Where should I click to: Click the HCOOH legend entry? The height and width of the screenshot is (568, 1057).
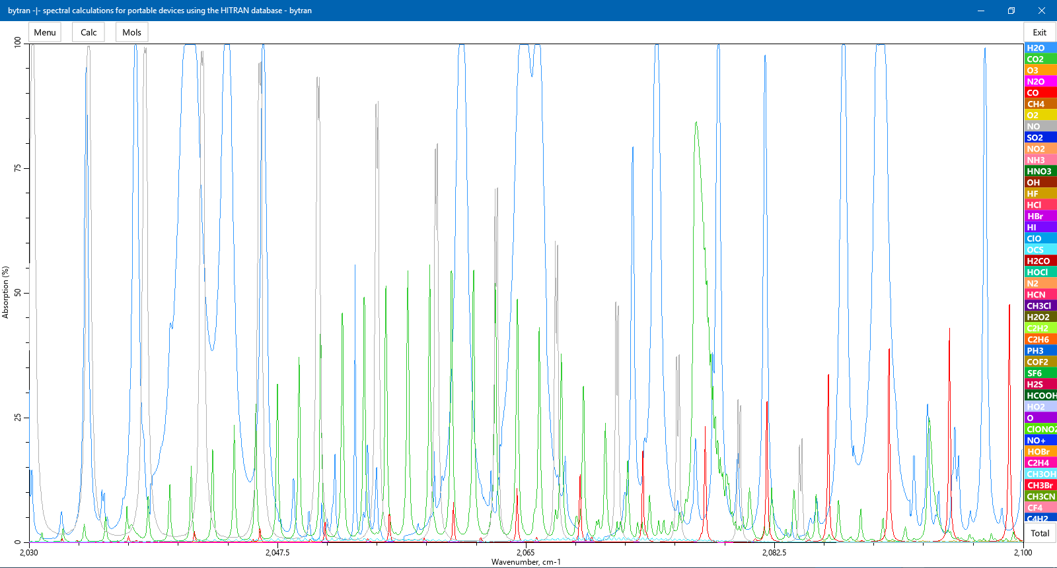1040,396
